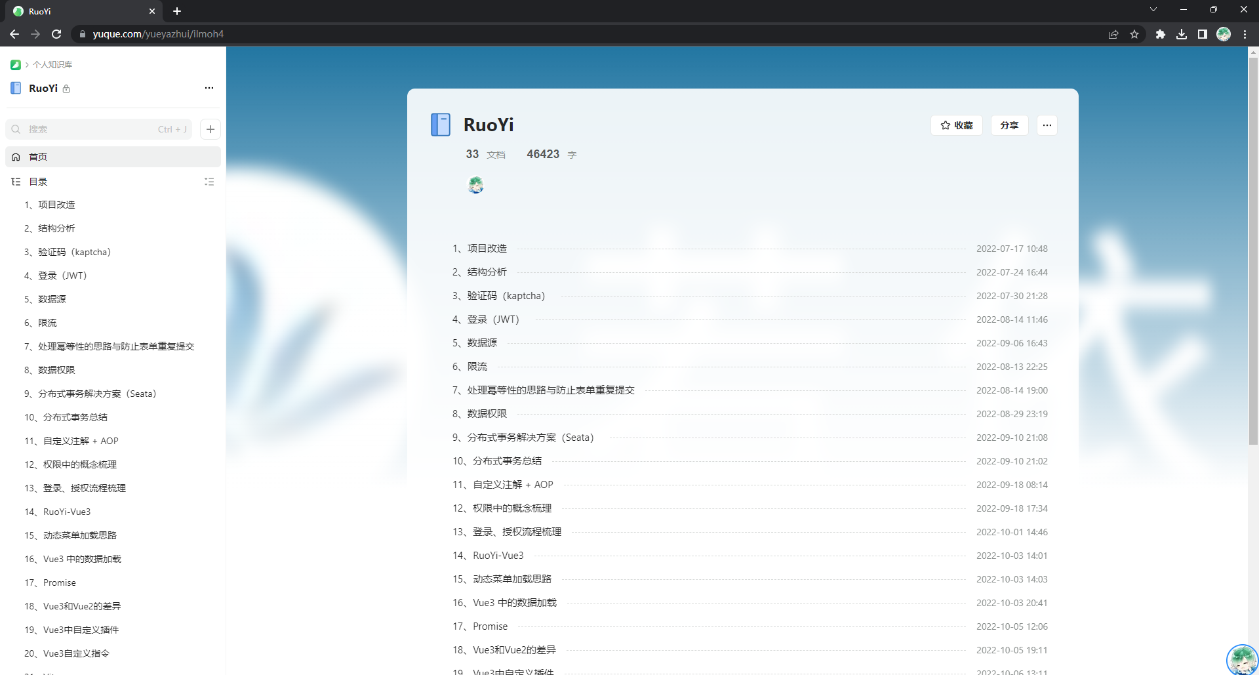
Task: Open sidebar item 2、结构分析
Action: [x=50, y=228]
